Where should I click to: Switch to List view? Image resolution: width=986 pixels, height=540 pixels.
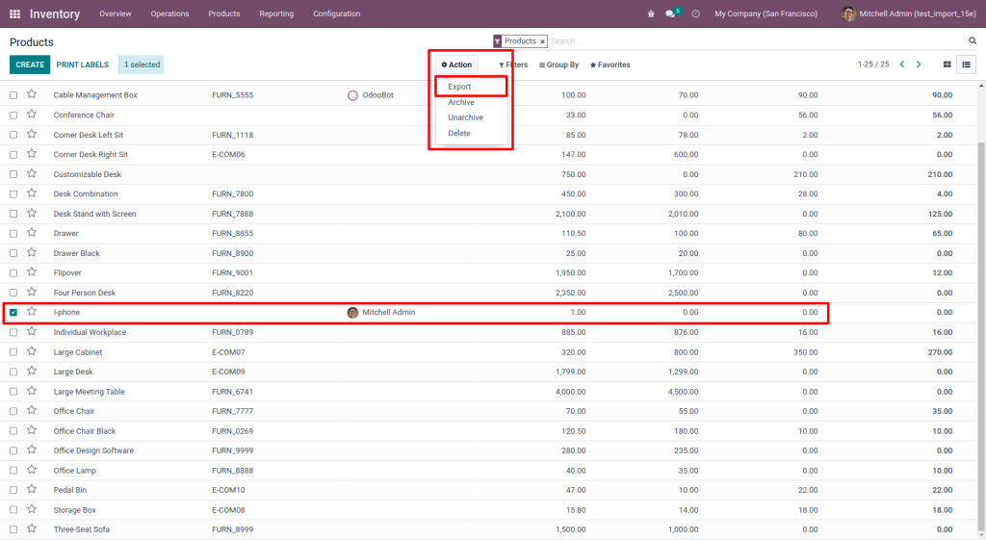pos(967,64)
